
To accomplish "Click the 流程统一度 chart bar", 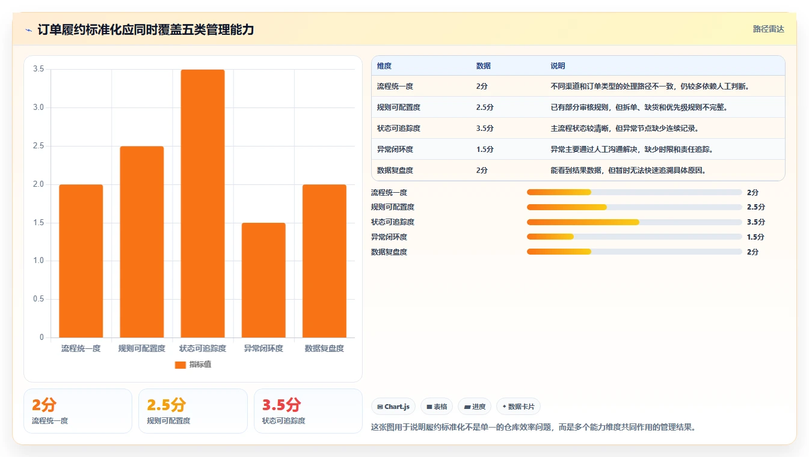I will click(81, 261).
